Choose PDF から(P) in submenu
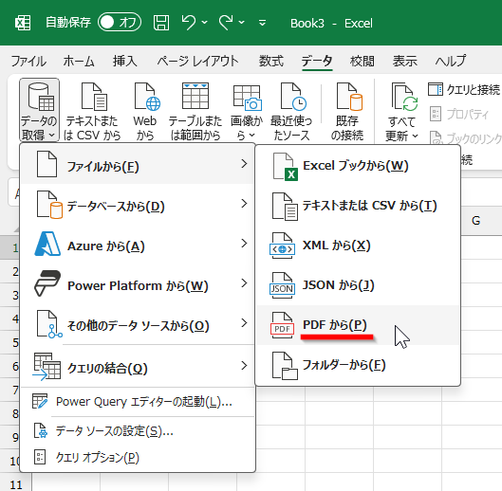Image resolution: width=502 pixels, height=491 pixels. (x=358, y=325)
